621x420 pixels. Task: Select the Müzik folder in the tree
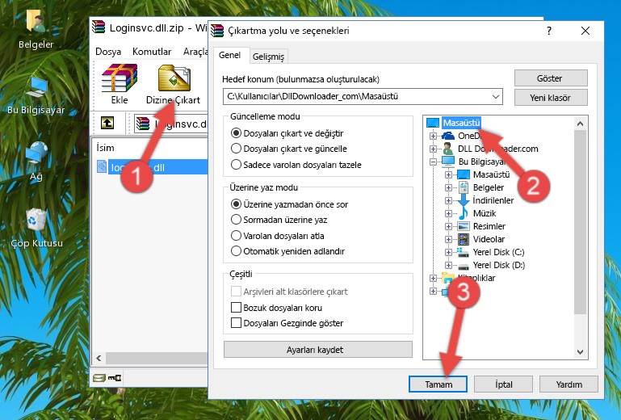click(483, 213)
